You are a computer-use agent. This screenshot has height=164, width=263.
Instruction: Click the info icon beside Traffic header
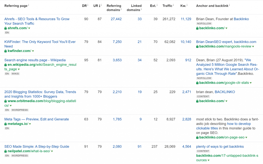click(173, 5)
